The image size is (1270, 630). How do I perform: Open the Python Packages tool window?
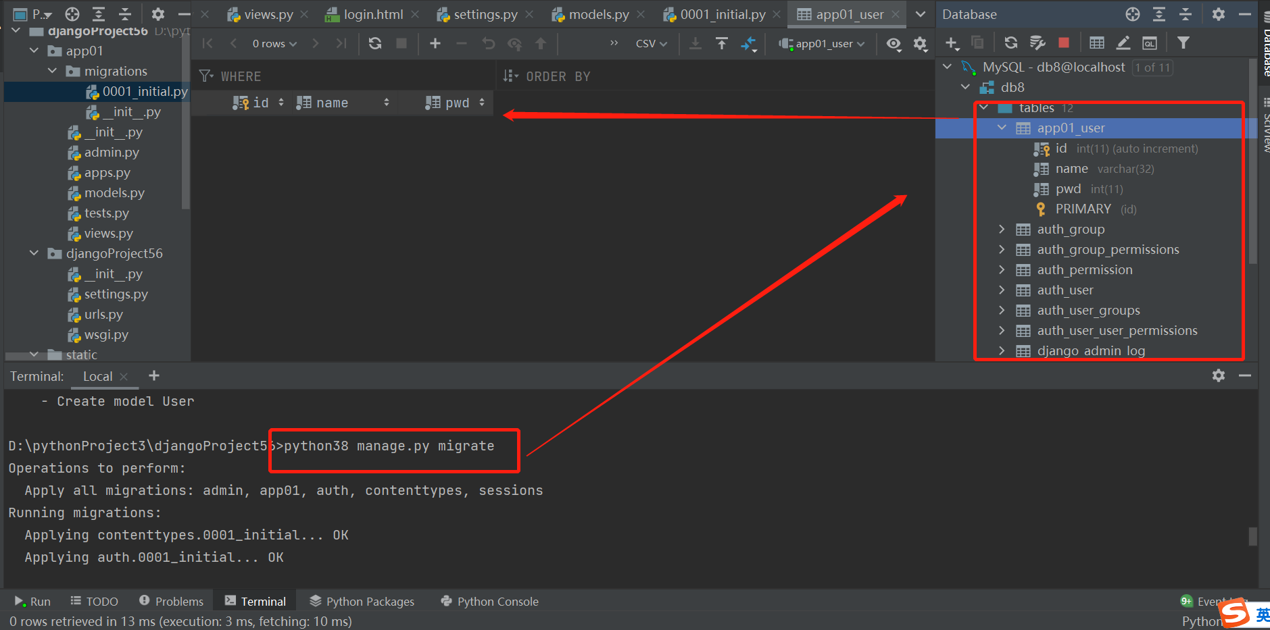[x=362, y=601]
